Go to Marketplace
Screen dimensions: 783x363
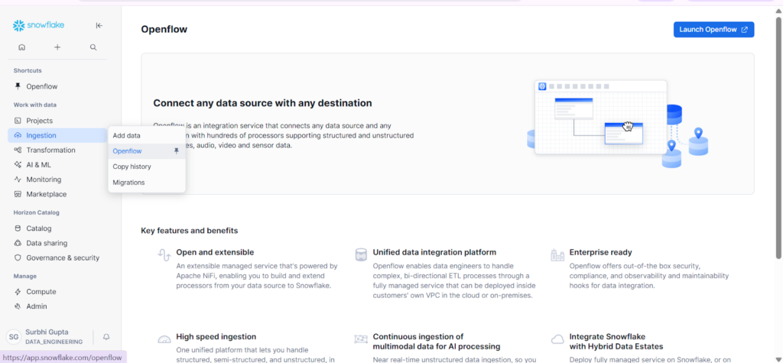[46, 194]
